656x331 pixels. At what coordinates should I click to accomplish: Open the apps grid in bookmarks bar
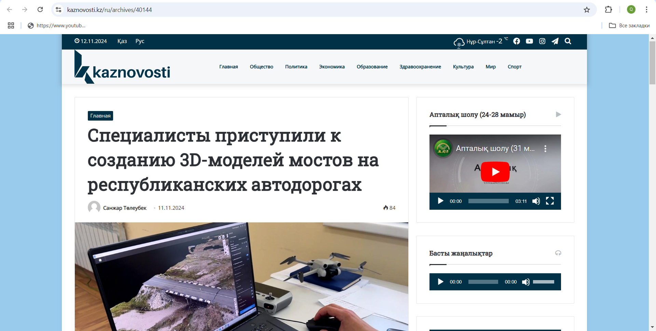pyautogui.click(x=11, y=26)
